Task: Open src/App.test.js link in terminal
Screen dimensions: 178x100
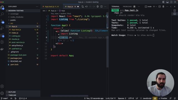Action: click(x=129, y=10)
